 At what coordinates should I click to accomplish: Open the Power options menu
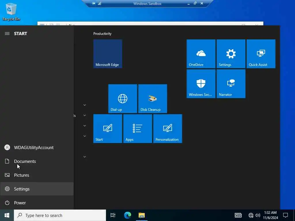[37, 203]
